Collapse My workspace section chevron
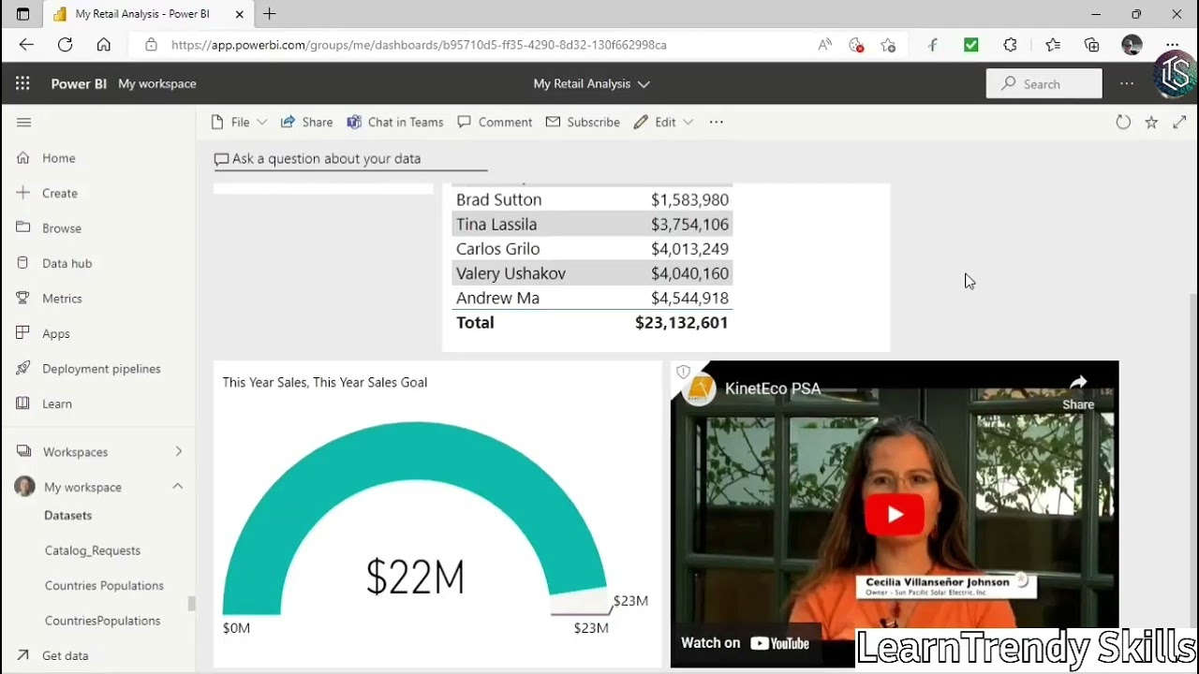 [x=177, y=487]
